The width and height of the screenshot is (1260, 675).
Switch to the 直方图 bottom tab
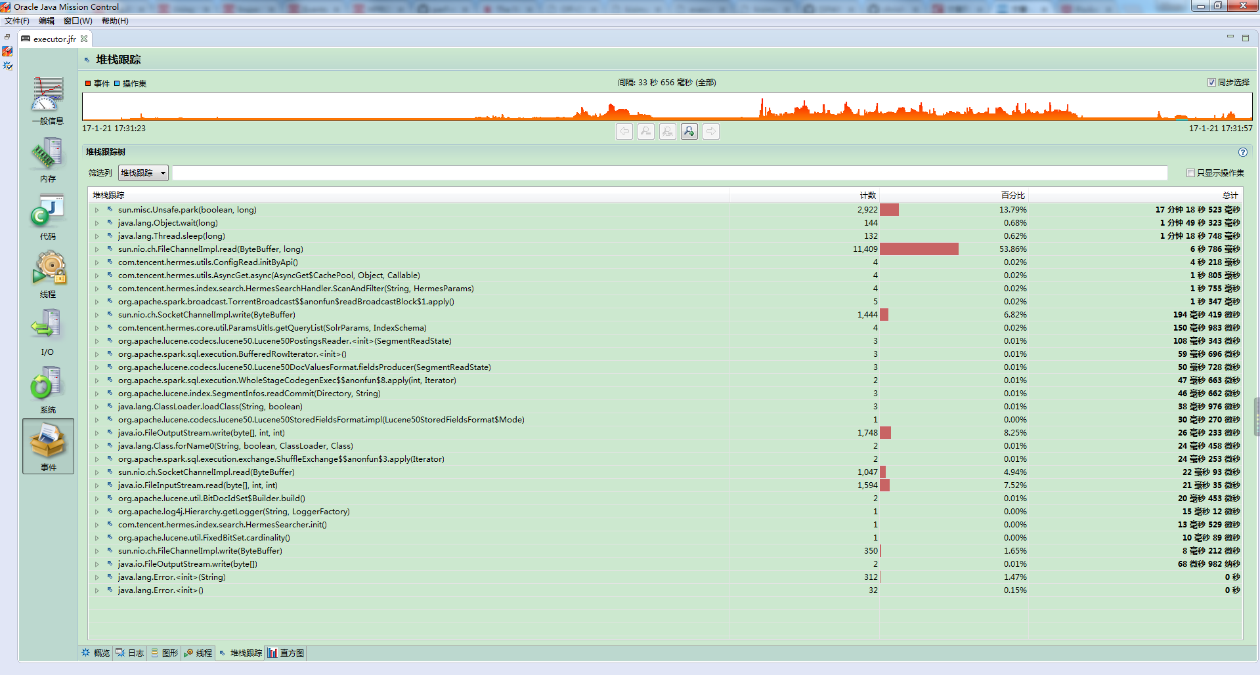(286, 653)
